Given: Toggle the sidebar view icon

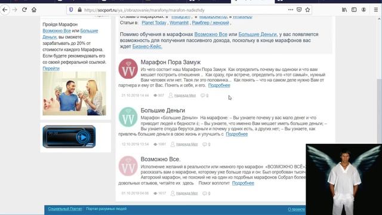Looking at the screenshot, I should click(354, 10).
